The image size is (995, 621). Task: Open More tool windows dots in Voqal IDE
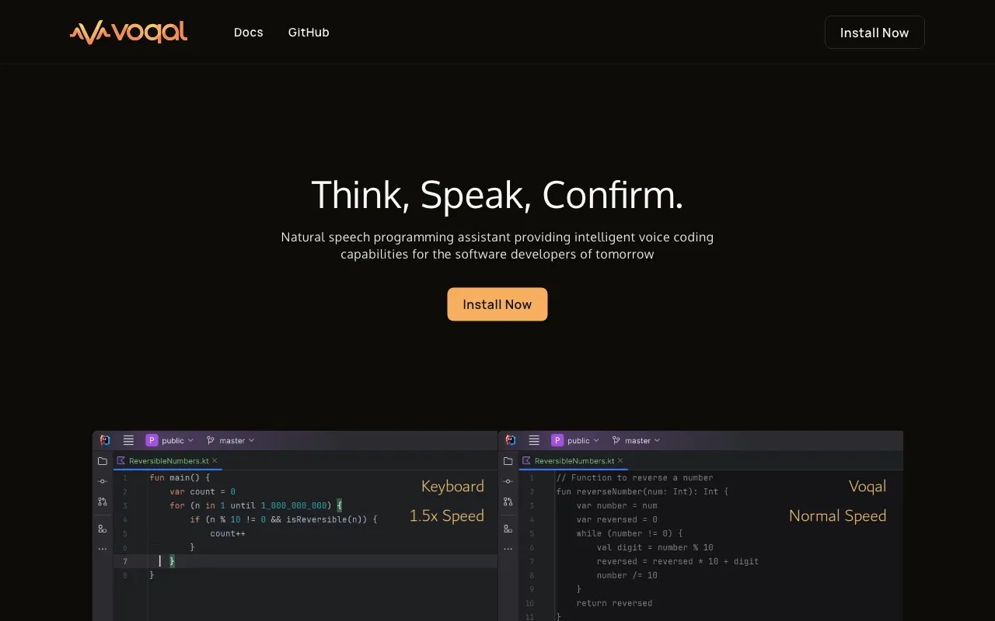(508, 549)
